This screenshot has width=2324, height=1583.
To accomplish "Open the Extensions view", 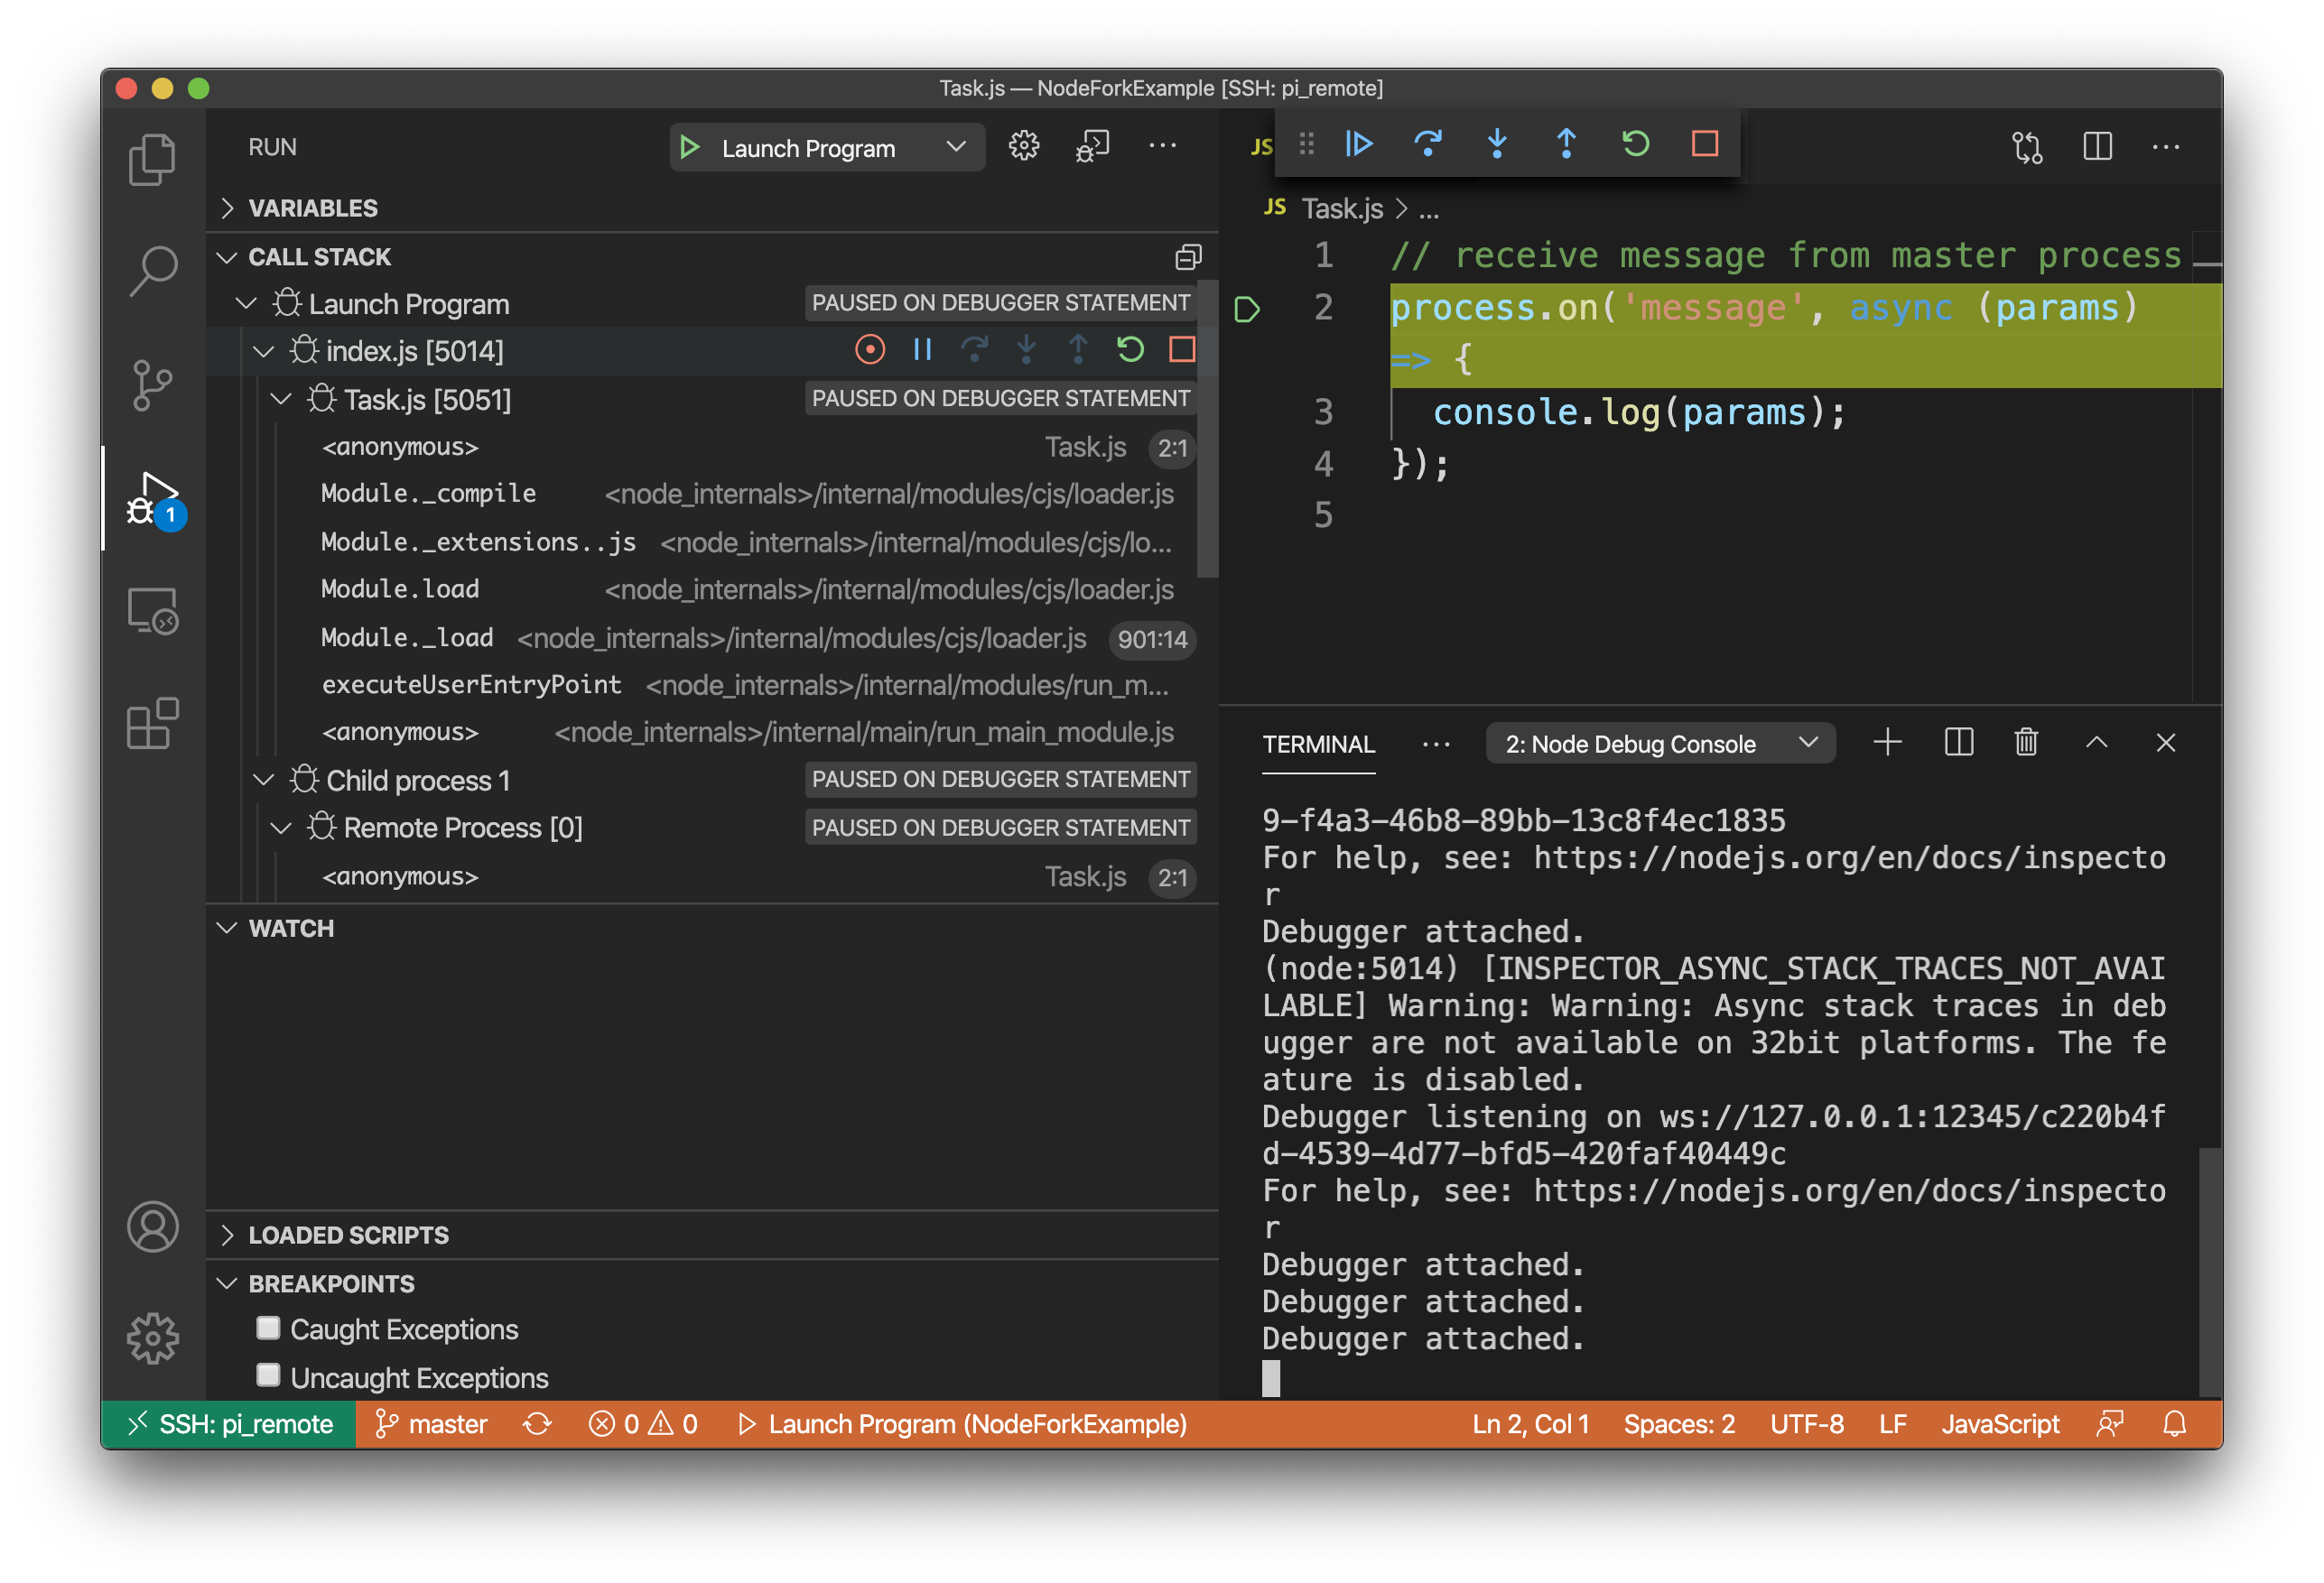I will (152, 724).
